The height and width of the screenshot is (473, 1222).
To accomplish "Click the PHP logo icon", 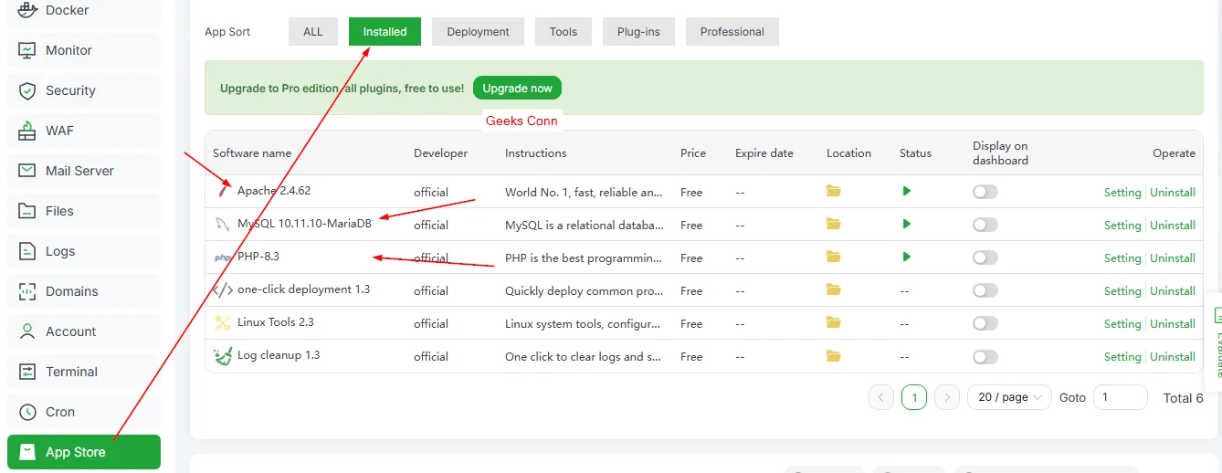I will 223,258.
